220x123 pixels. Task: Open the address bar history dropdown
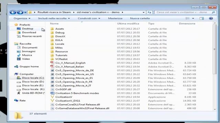tap(144, 12)
